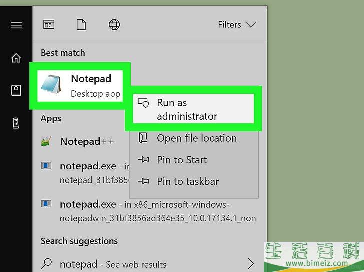This screenshot has width=364, height=272.
Task: Click the building icon in sidebar
Action: 16,123
